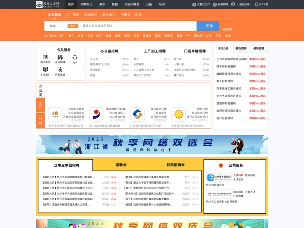Click the orange 更多 button in search bar

pos(73,26)
